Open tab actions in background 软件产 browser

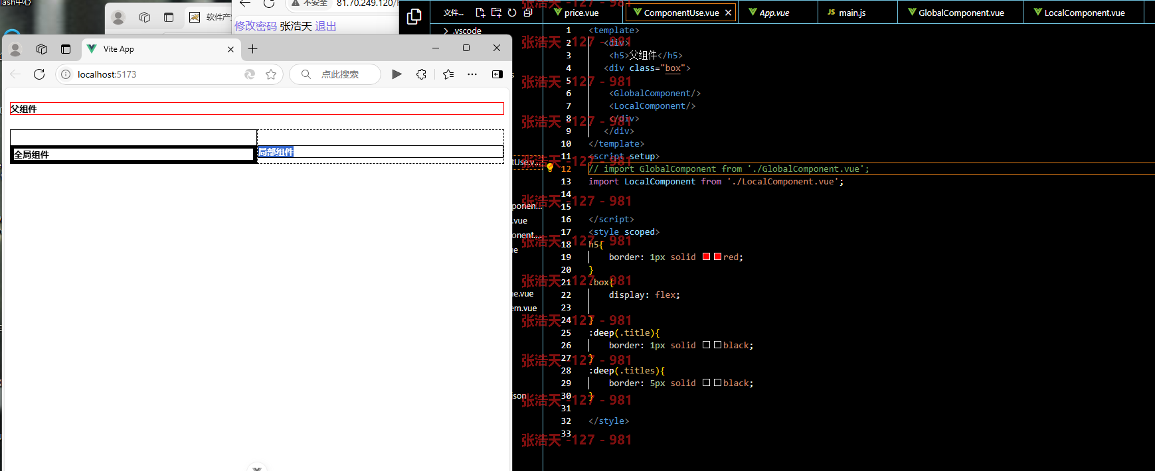[168, 17]
